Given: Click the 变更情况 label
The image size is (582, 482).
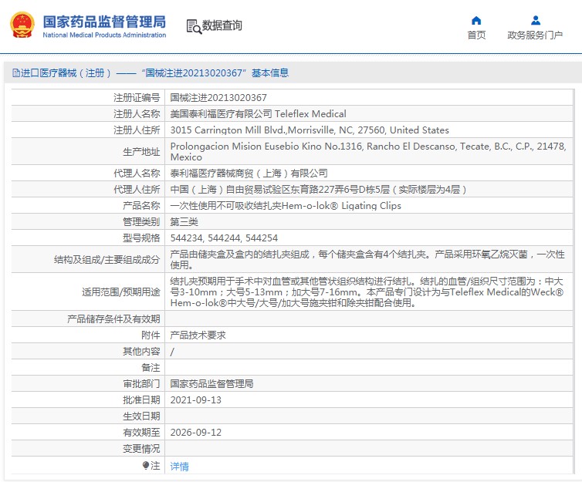Looking at the screenshot, I should [x=141, y=449].
